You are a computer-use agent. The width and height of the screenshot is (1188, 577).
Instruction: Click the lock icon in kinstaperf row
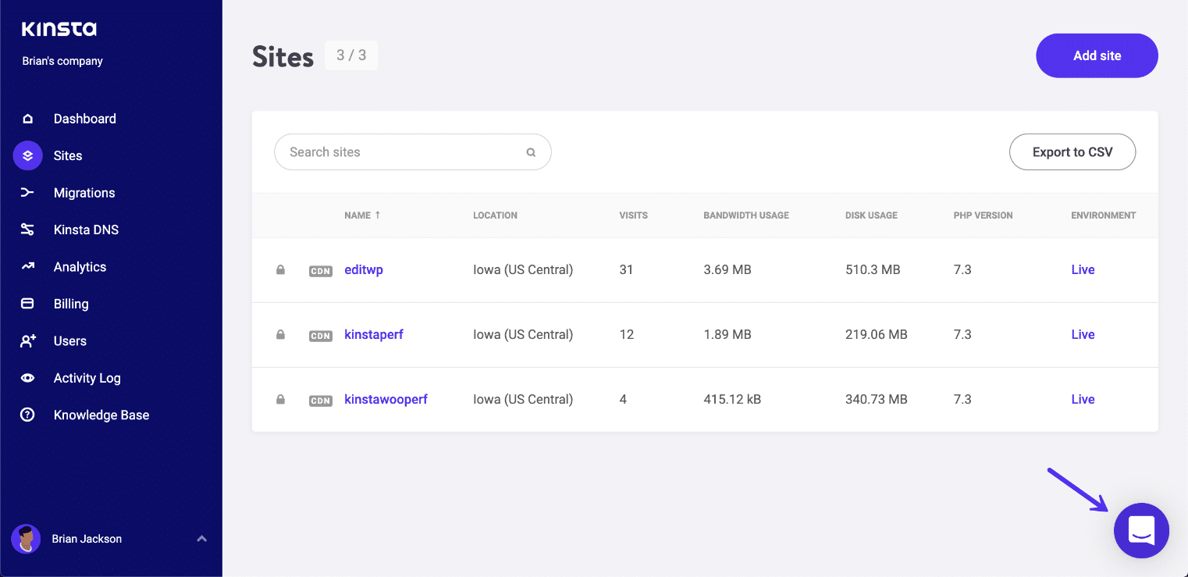point(280,335)
